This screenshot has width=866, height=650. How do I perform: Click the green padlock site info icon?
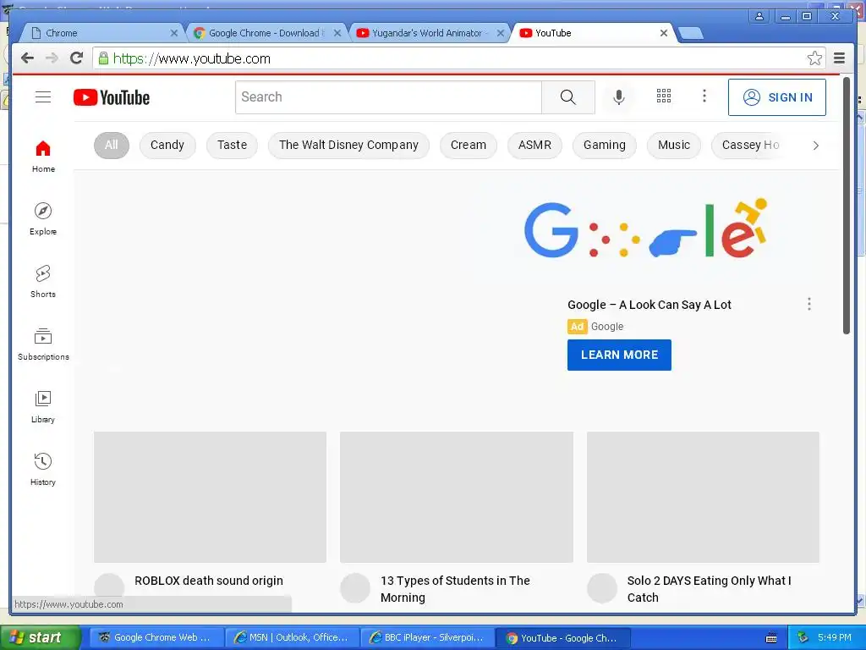tap(103, 58)
